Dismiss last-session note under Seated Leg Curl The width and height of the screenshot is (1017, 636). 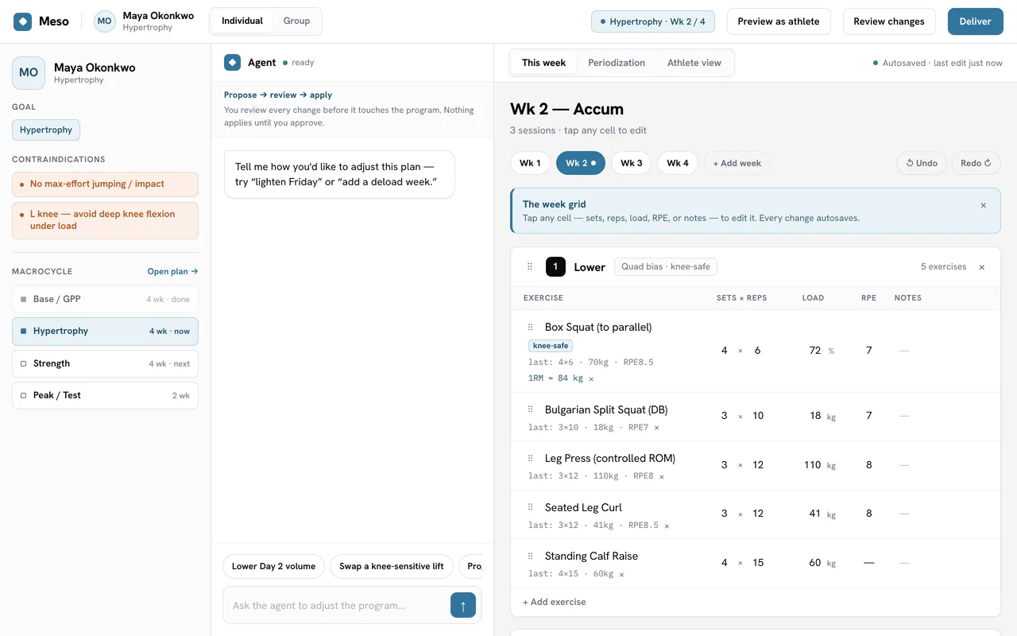click(667, 526)
